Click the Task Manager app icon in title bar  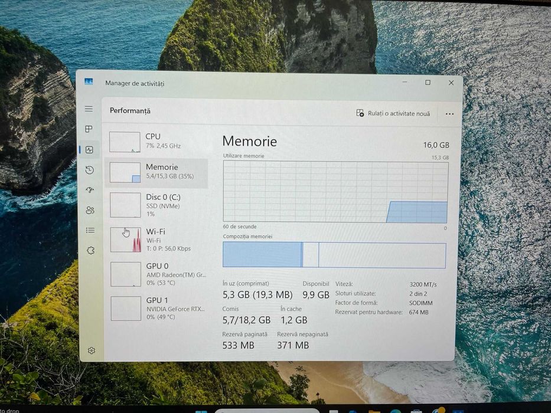coord(89,81)
